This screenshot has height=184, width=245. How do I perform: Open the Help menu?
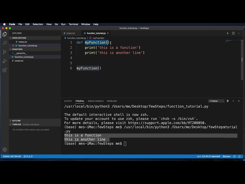click(96, 24)
